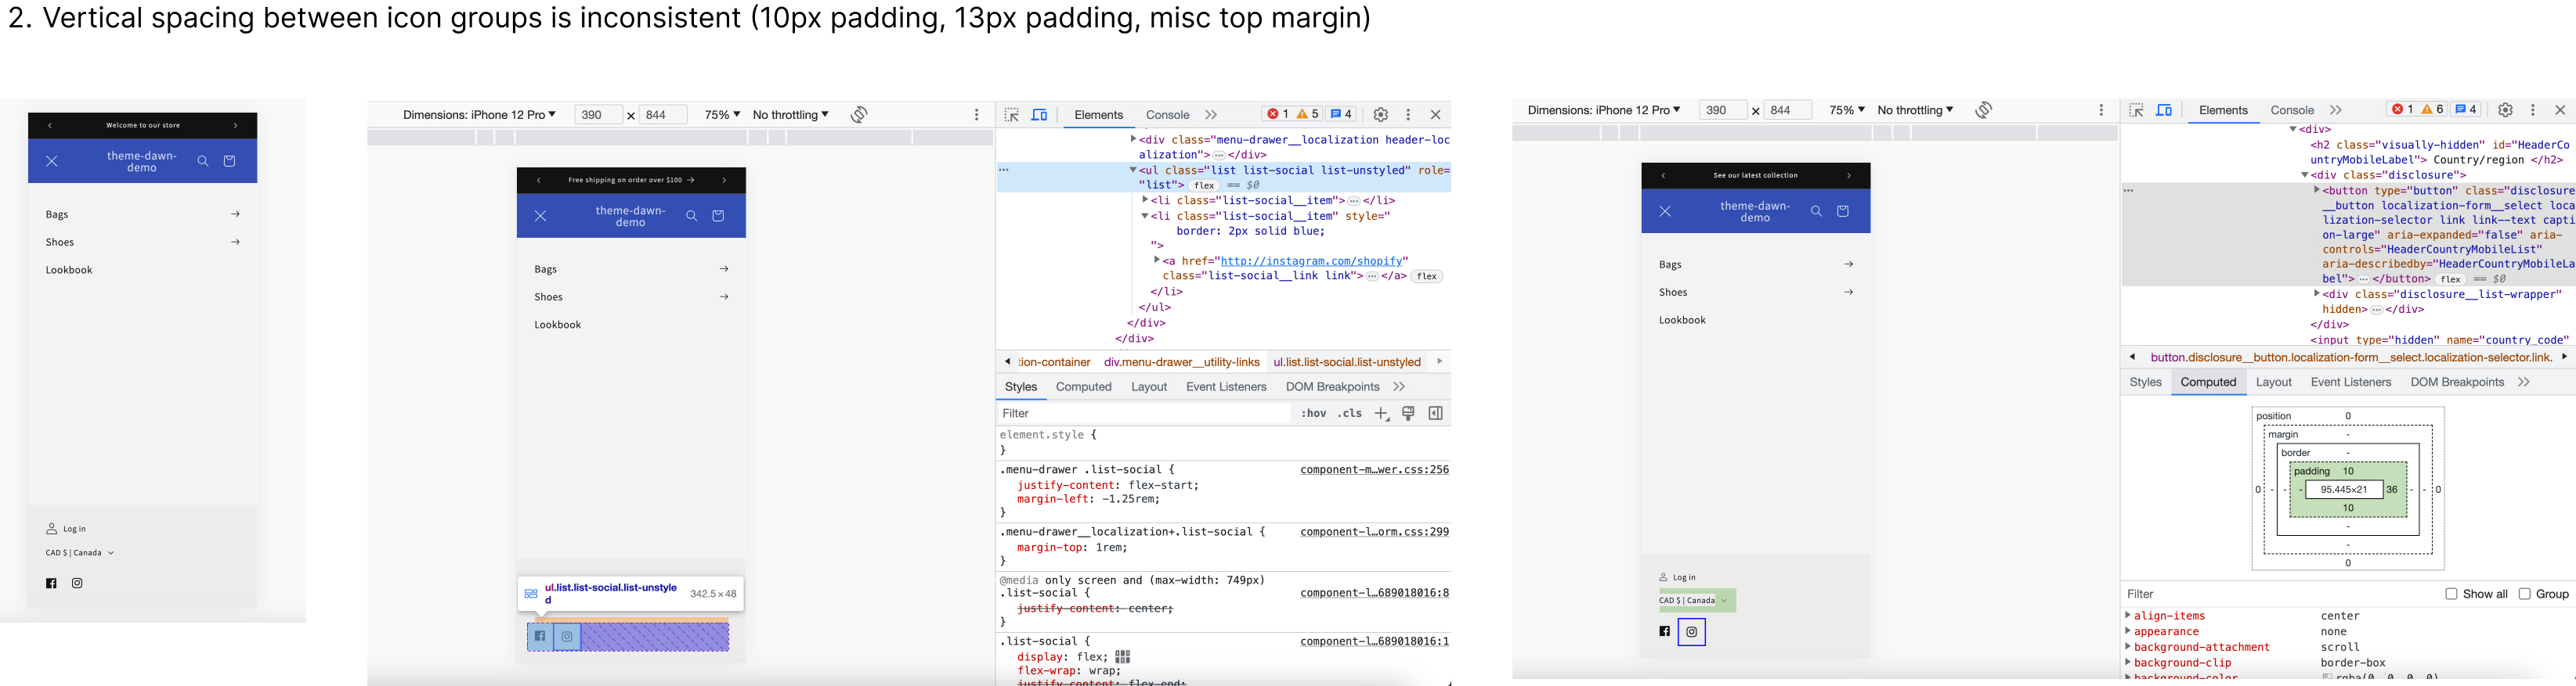2576x686 pixels.
Task: Click new style rule plus icon
Action: (1382, 413)
